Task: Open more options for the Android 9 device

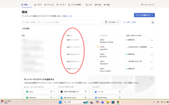Action: (x=152, y=47)
